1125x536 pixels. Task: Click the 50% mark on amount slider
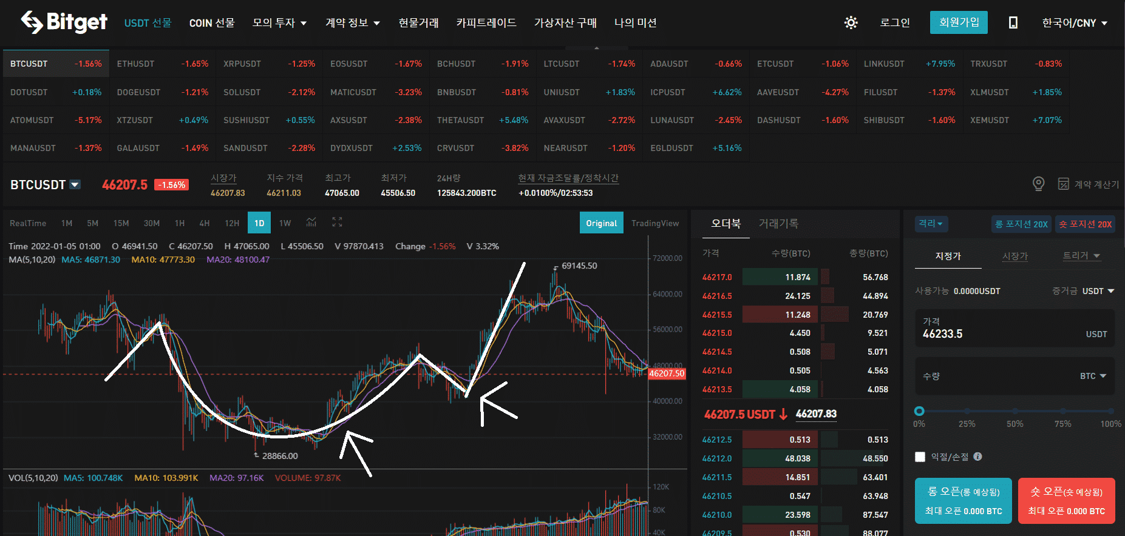[1015, 412]
